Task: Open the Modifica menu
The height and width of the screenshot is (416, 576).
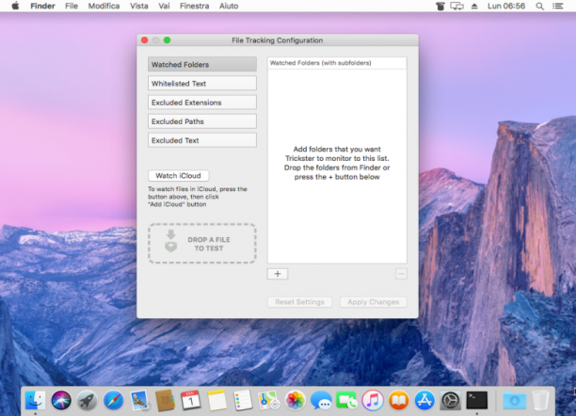Action: [104, 6]
